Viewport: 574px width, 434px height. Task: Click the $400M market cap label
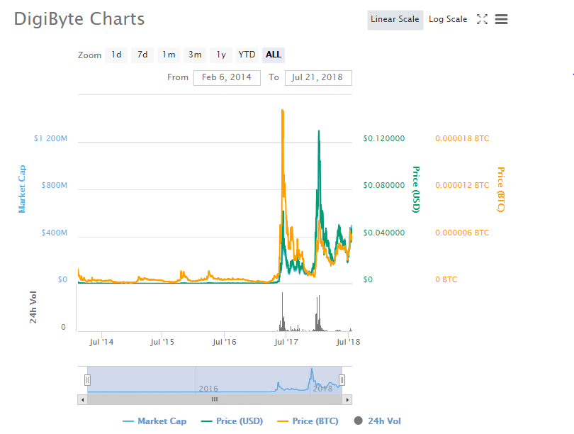click(x=54, y=233)
